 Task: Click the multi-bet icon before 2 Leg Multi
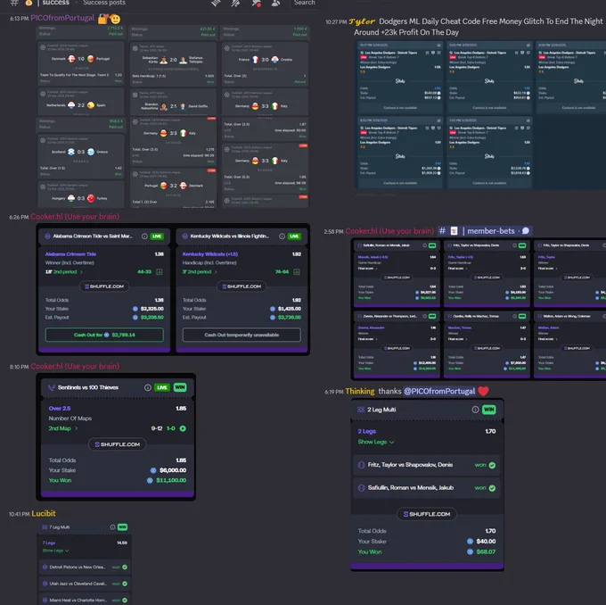click(x=361, y=410)
